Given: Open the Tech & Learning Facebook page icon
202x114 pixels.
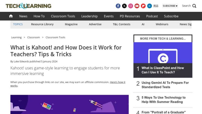Looking at the screenshot, I should (x=118, y=6).
